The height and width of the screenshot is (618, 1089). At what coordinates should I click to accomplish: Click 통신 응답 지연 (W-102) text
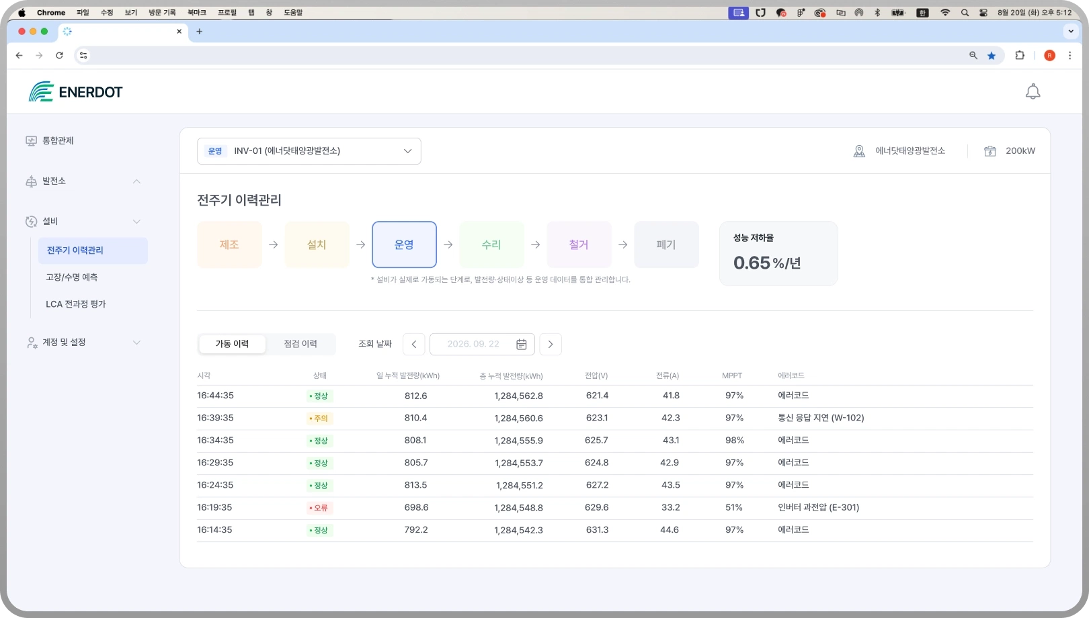(821, 418)
